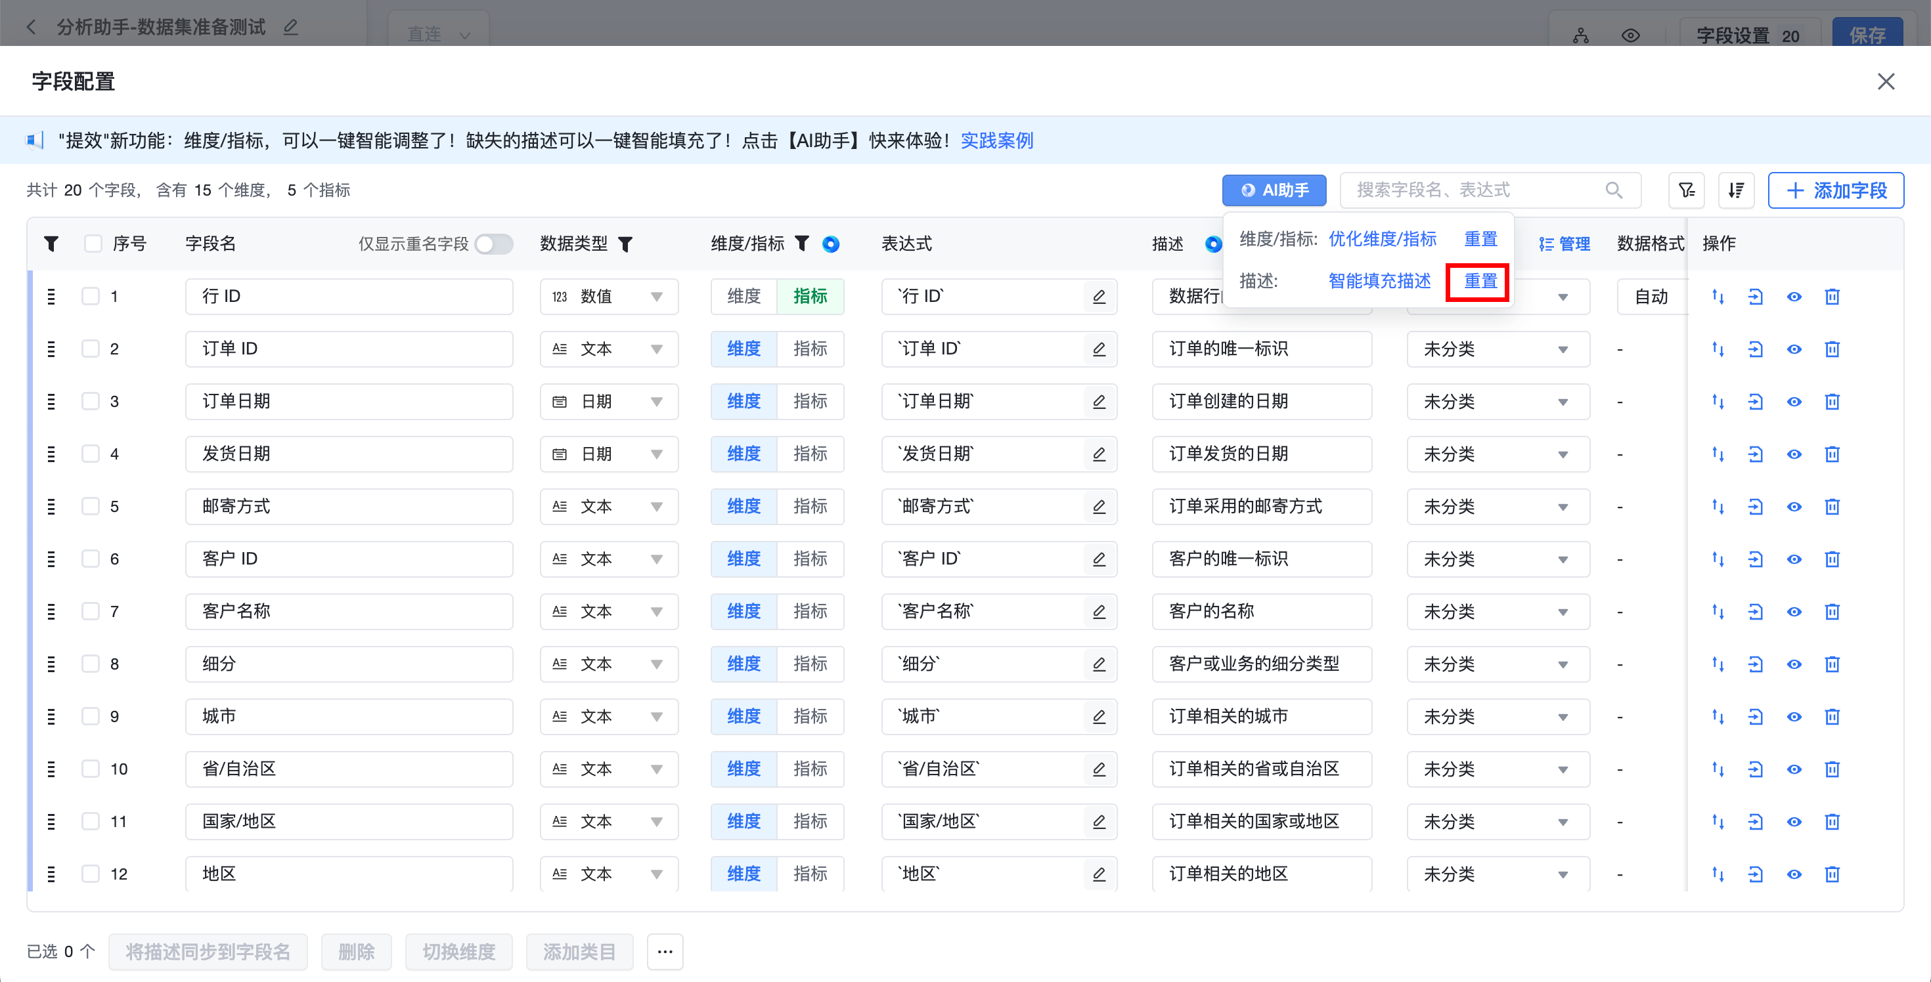Click the filter funnel in the 数据类型 header
The height and width of the screenshot is (982, 1931).
click(625, 244)
